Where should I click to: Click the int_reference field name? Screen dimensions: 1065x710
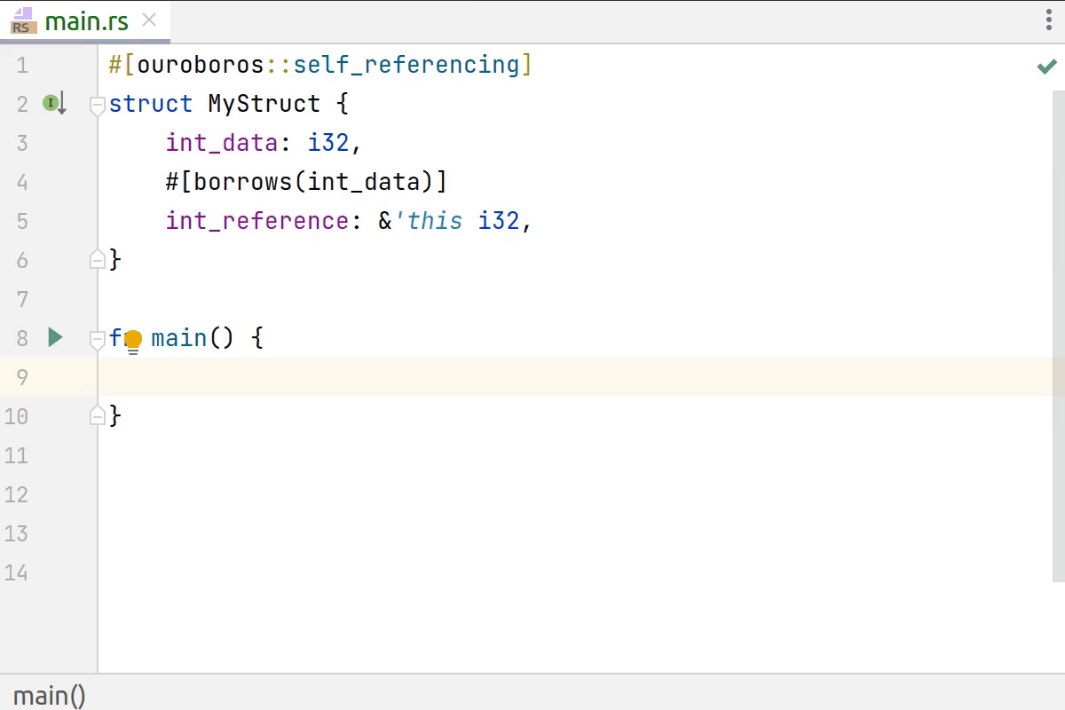click(257, 221)
